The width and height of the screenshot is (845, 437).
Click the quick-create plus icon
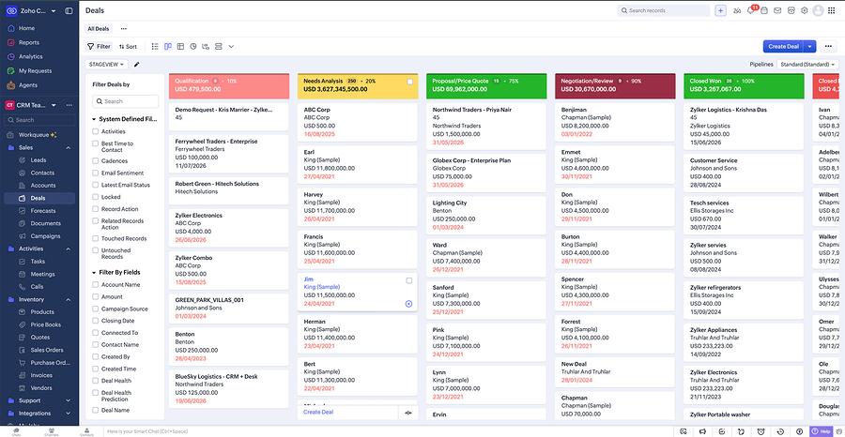point(720,10)
